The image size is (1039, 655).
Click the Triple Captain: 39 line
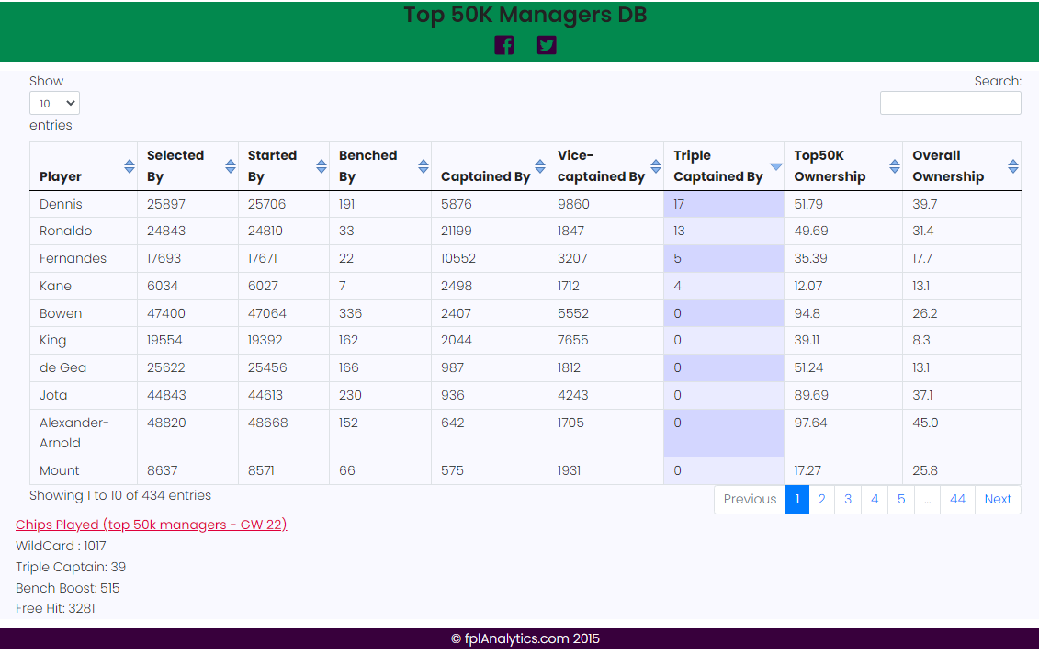[x=71, y=567]
